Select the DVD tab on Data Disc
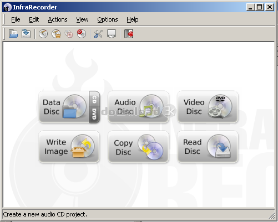 [x=94, y=114]
